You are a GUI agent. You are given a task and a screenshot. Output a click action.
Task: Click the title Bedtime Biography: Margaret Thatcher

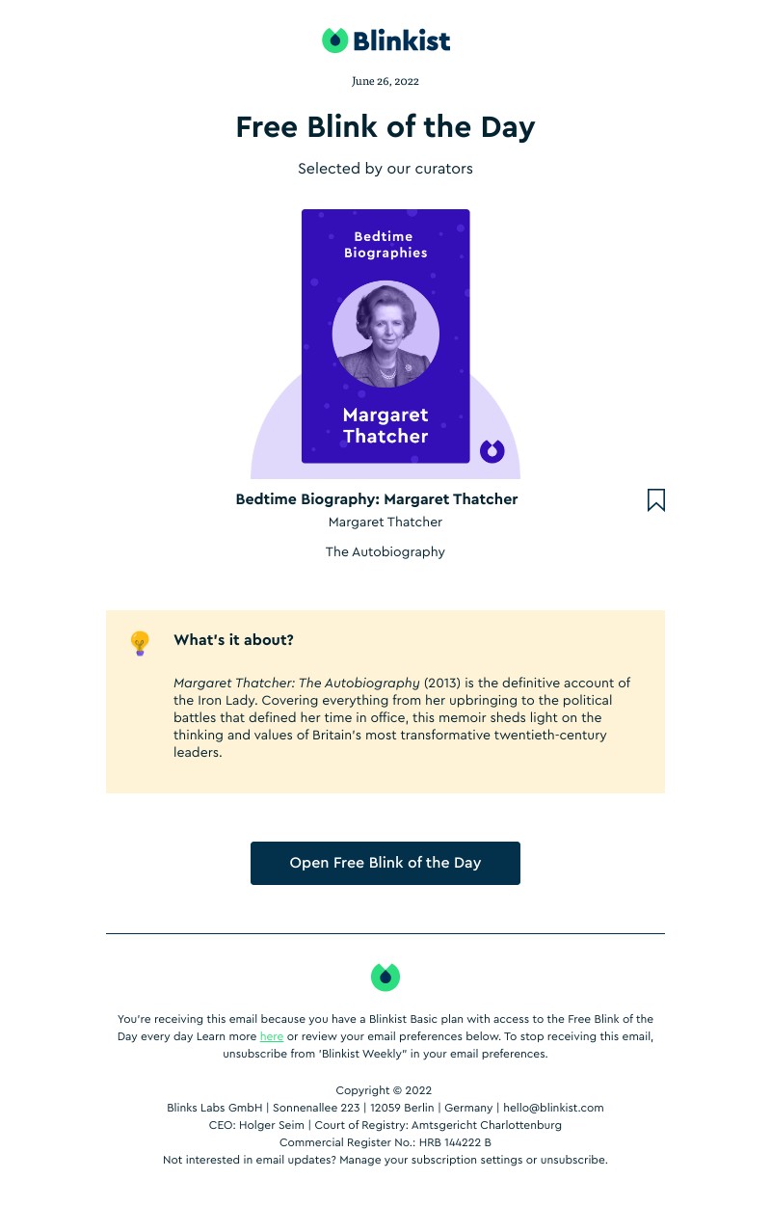click(377, 499)
